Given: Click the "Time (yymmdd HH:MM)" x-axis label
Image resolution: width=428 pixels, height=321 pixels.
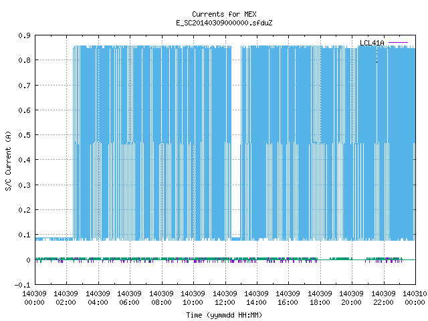Looking at the screenshot, I should point(224,315).
